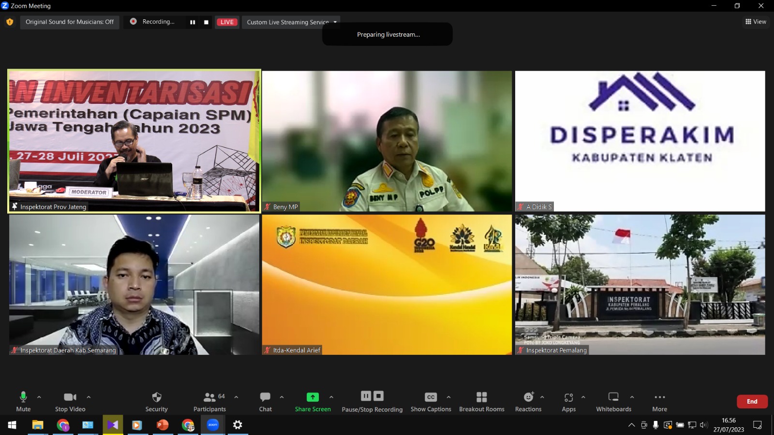Mute the microphone in Zoom toolbar
The width and height of the screenshot is (774, 435).
coord(23,402)
